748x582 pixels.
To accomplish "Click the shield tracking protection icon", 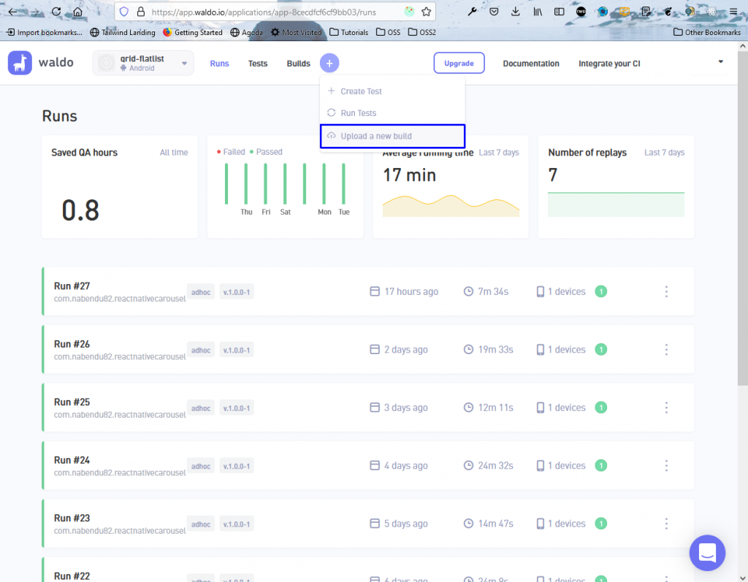I will point(124,12).
